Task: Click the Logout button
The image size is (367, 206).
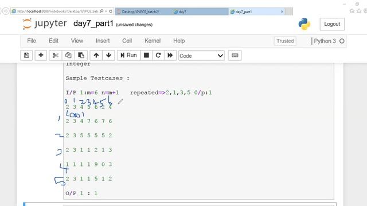Action: click(332, 24)
